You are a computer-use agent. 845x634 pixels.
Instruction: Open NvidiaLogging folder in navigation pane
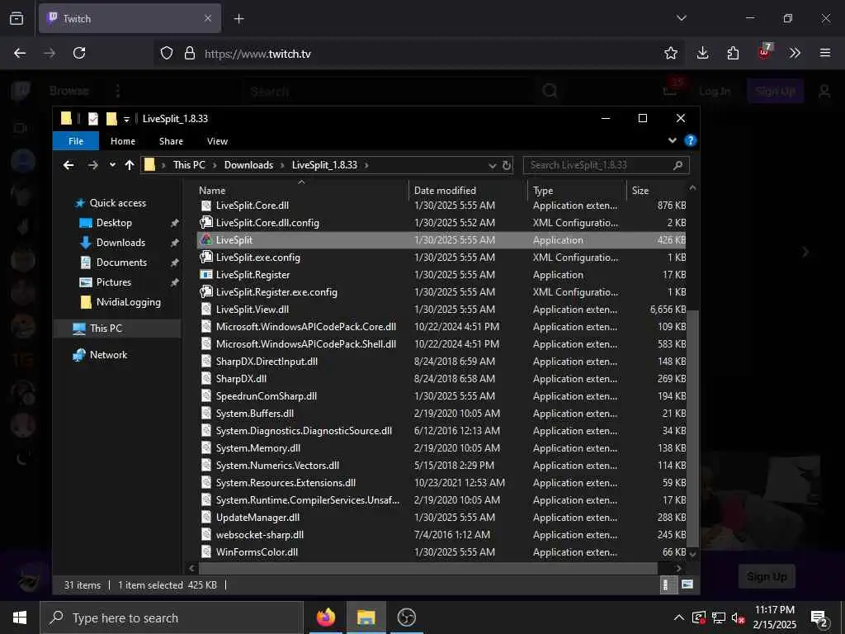pos(128,302)
